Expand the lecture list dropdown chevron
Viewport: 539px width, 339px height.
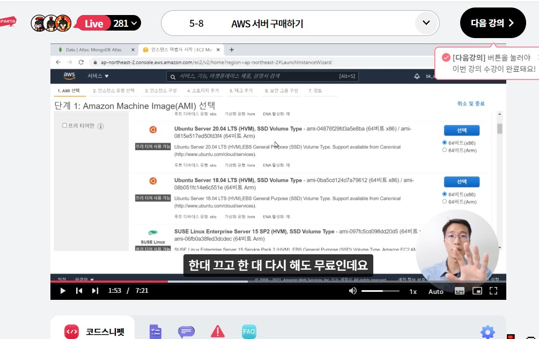pyautogui.click(x=426, y=23)
